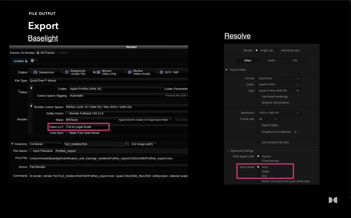Click the Dolby icon beside Mask None
Image resolution: width=351 pixels, height=218 pixels.
pos(68,120)
